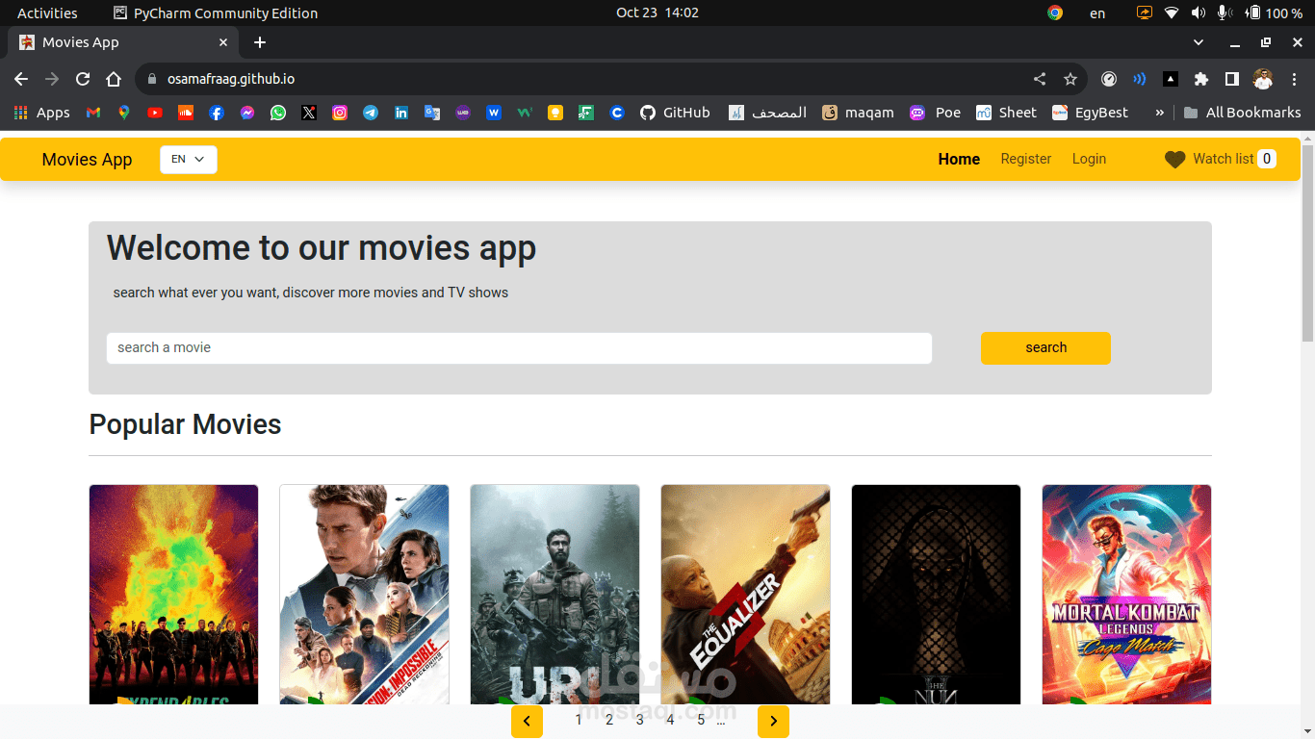The width and height of the screenshot is (1315, 739).
Task: Open the GitHub bookmark
Action: (675, 113)
